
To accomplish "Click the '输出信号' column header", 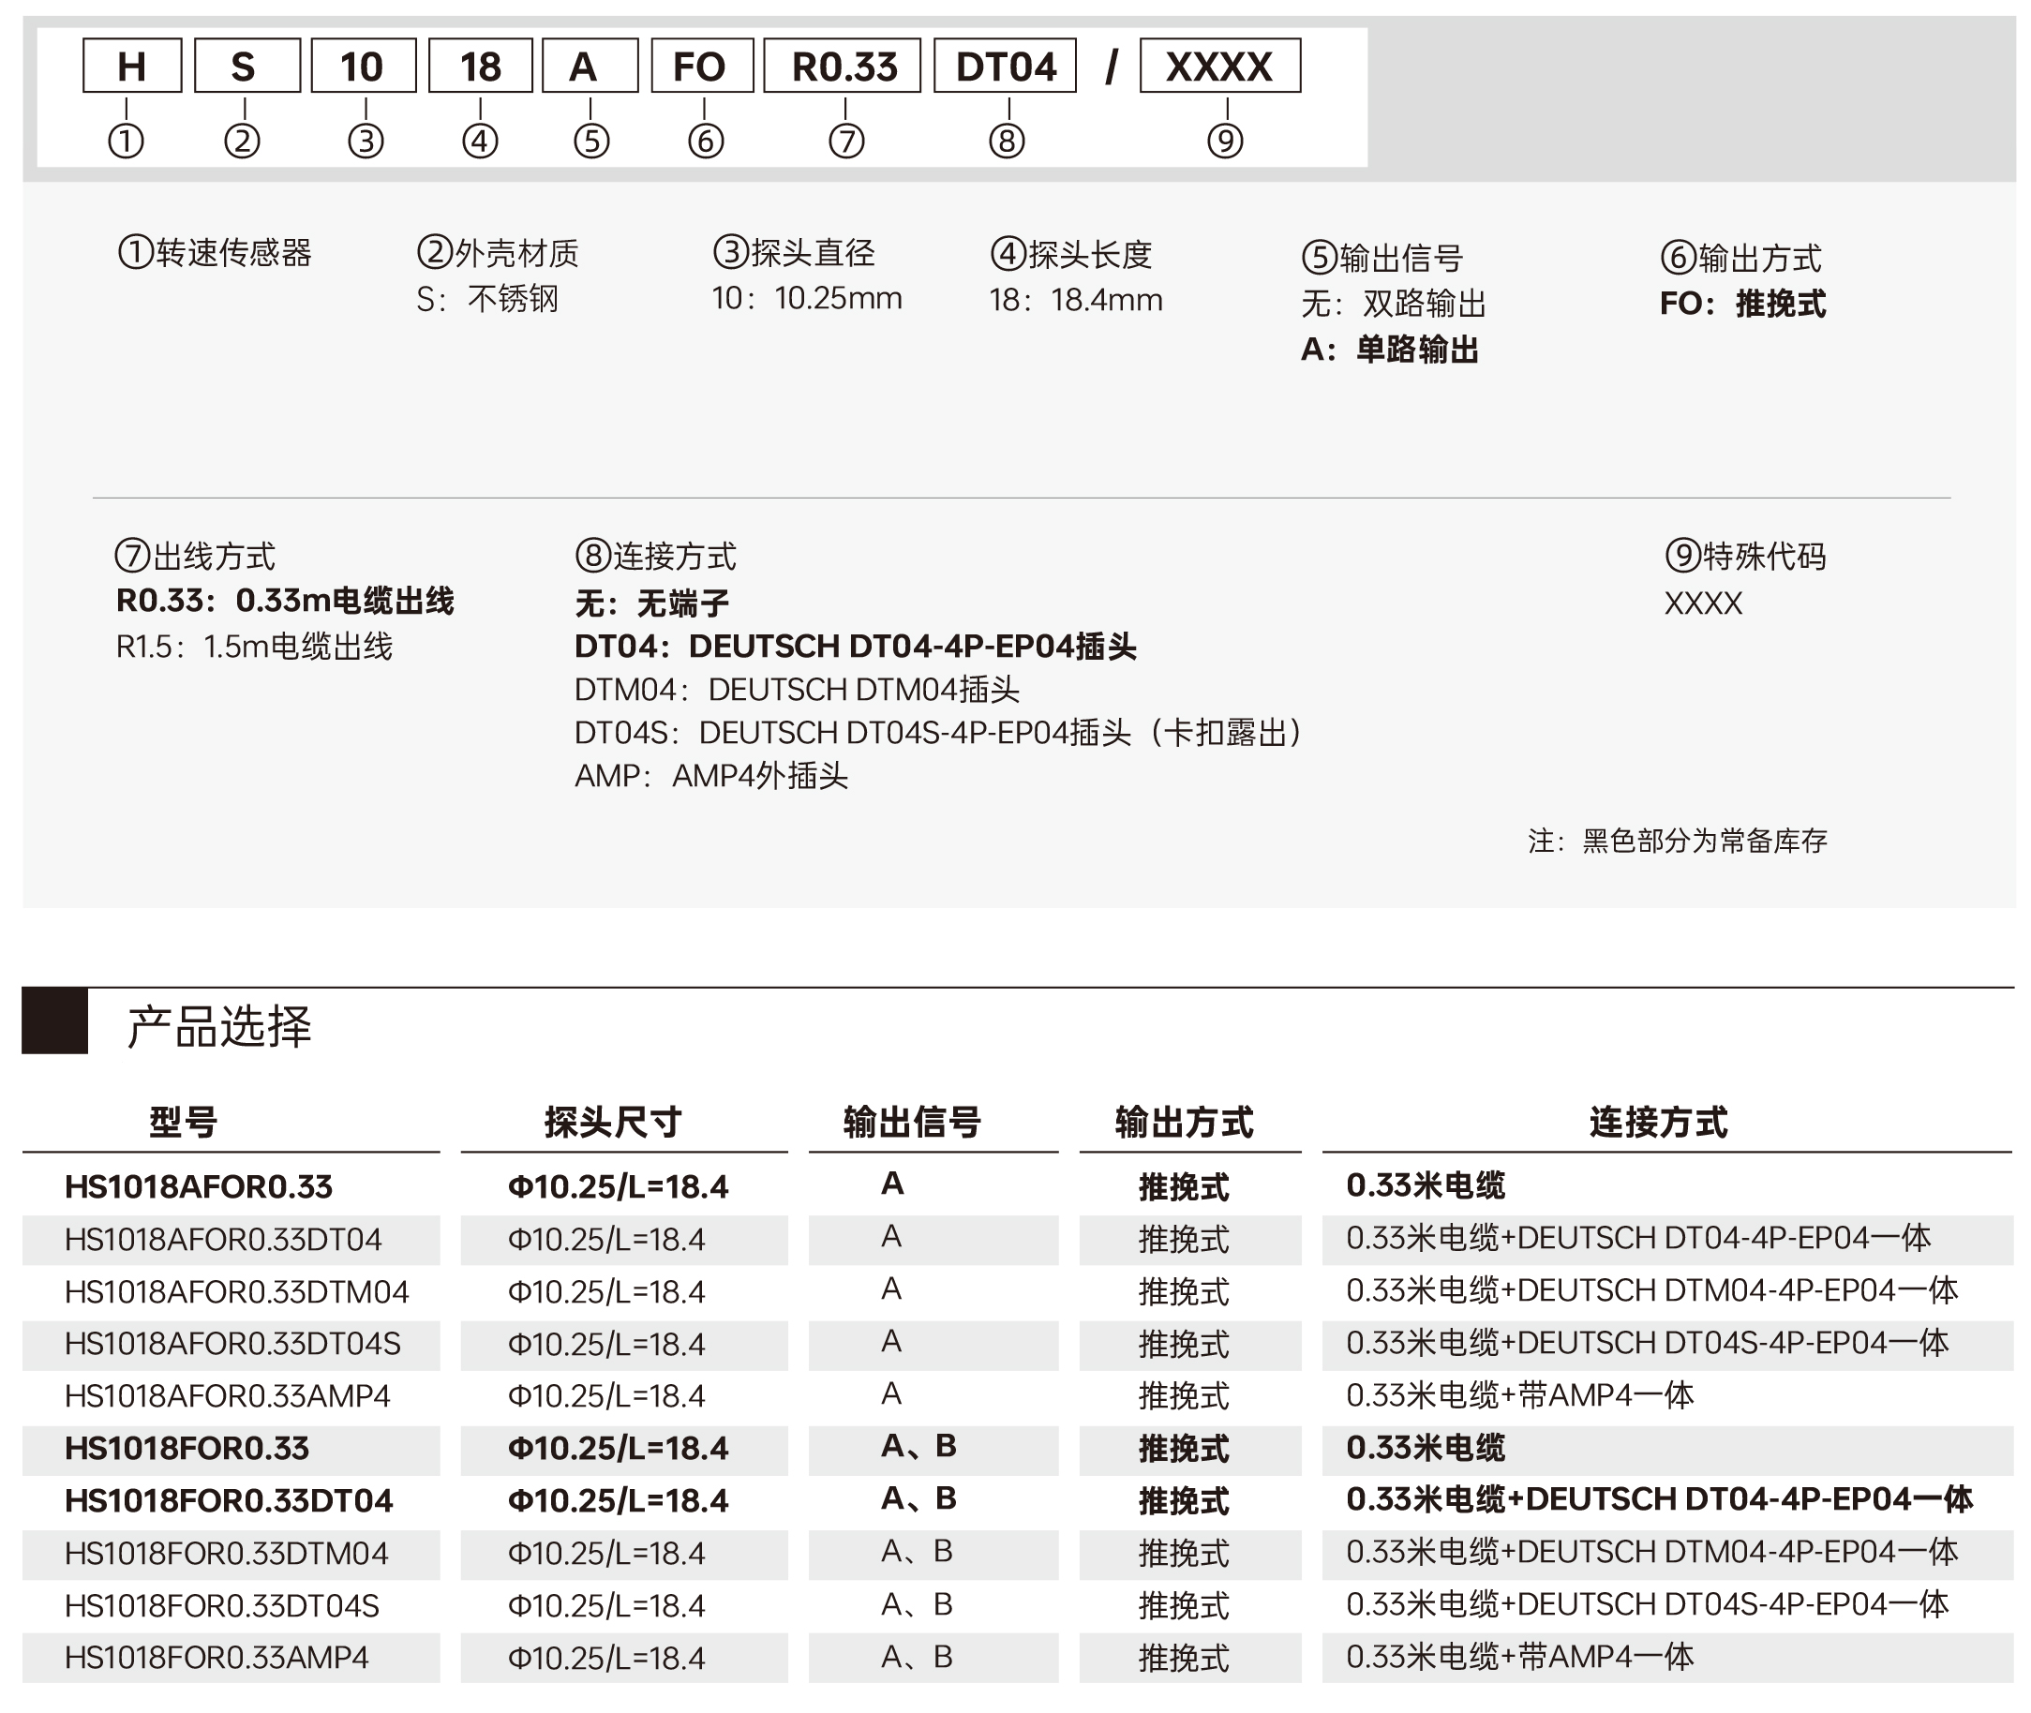I will coord(912,1123).
